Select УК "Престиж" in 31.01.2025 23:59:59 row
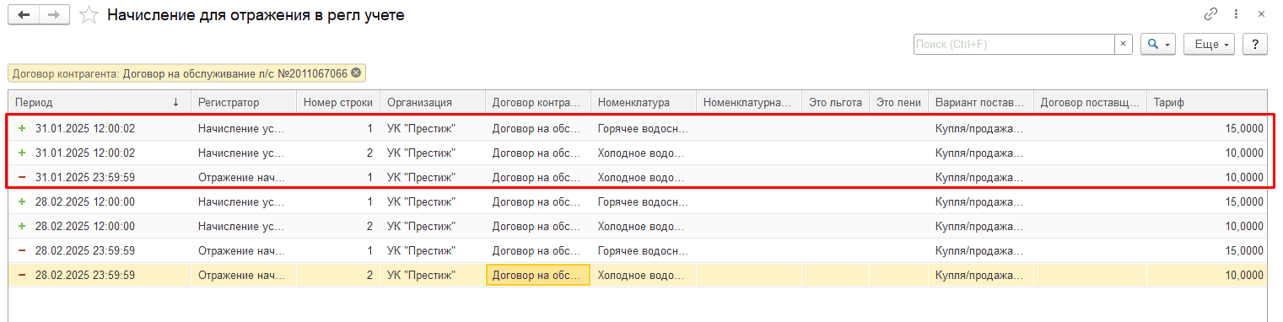The image size is (1283, 322). pos(433,178)
